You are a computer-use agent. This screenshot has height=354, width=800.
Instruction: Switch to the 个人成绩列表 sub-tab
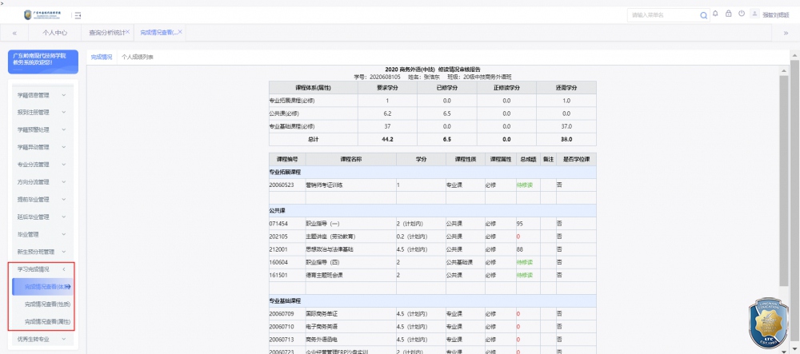click(138, 57)
